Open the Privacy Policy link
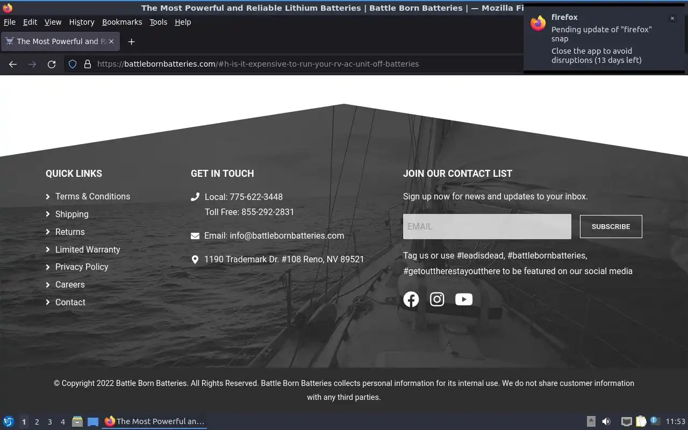688x430 pixels. pyautogui.click(x=82, y=267)
